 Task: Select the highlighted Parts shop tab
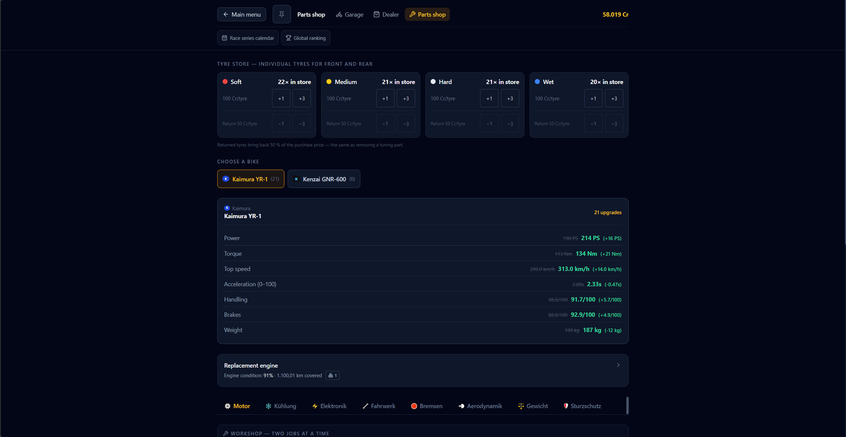click(x=427, y=15)
